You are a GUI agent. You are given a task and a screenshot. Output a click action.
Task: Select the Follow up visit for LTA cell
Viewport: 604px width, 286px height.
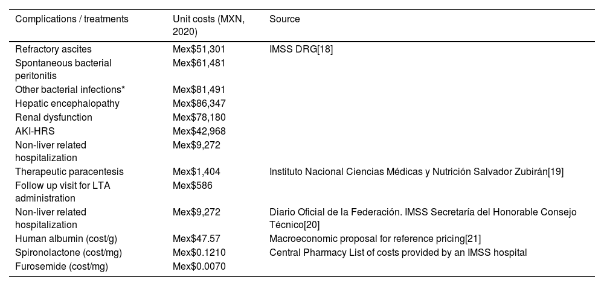click(x=63, y=192)
